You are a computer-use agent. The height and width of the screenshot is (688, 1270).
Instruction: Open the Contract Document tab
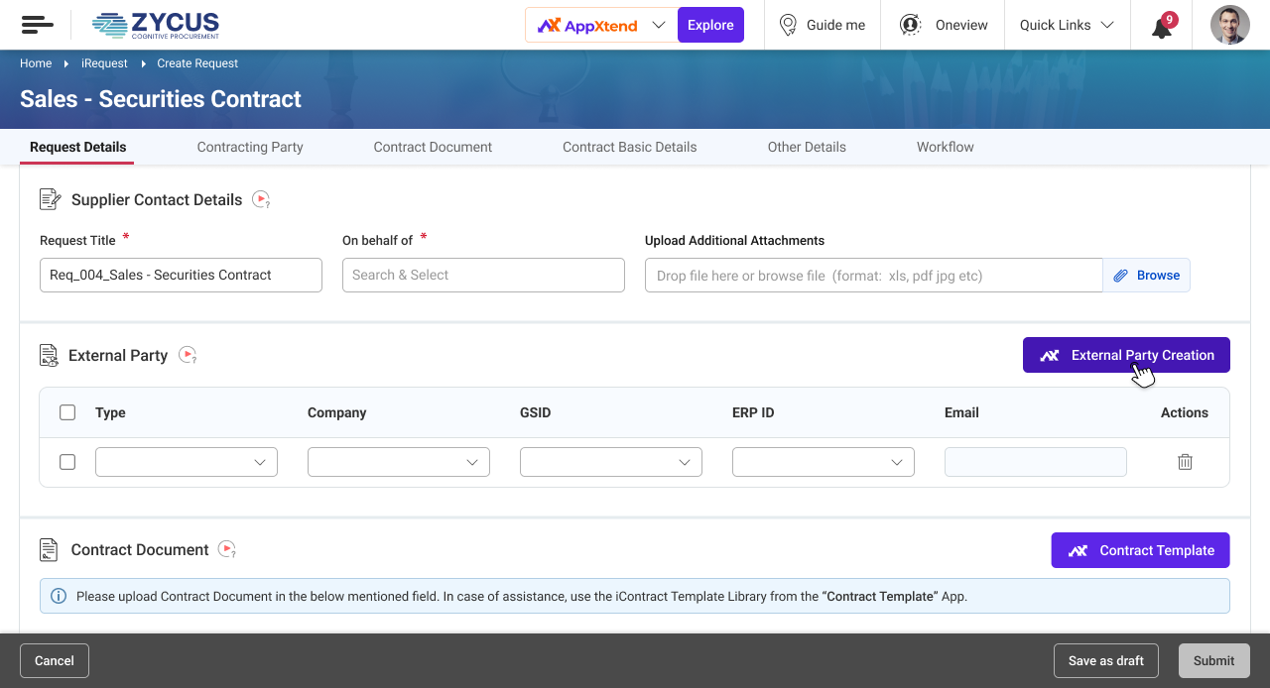[x=433, y=147]
